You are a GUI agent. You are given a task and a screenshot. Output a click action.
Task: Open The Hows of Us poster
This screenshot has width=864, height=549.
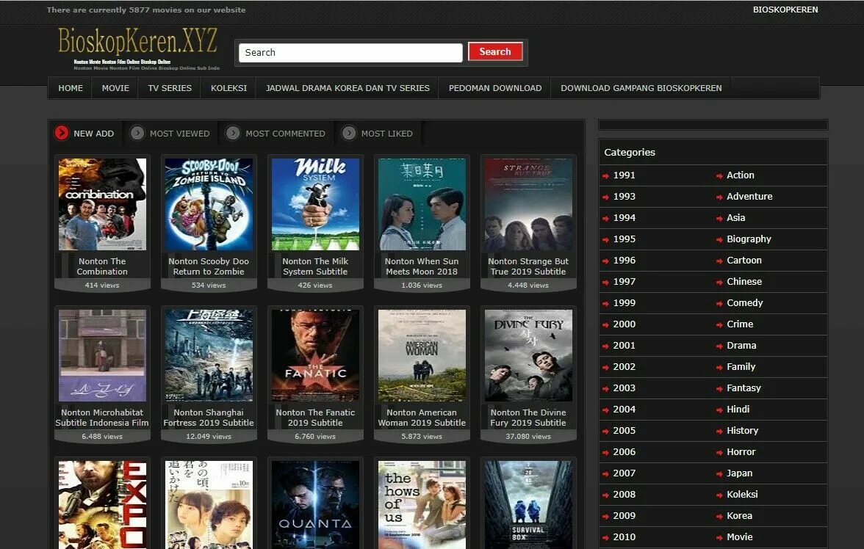(x=422, y=504)
